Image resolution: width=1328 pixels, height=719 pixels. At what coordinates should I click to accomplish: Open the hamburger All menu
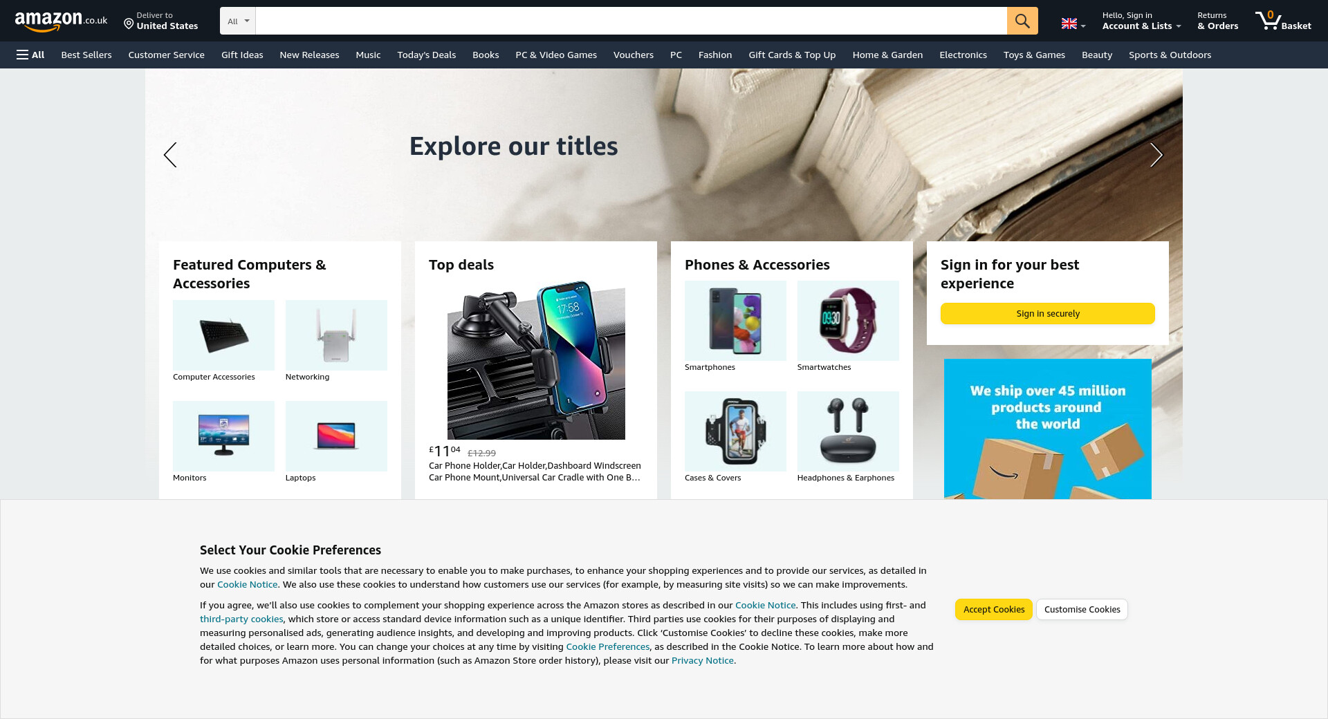point(30,55)
